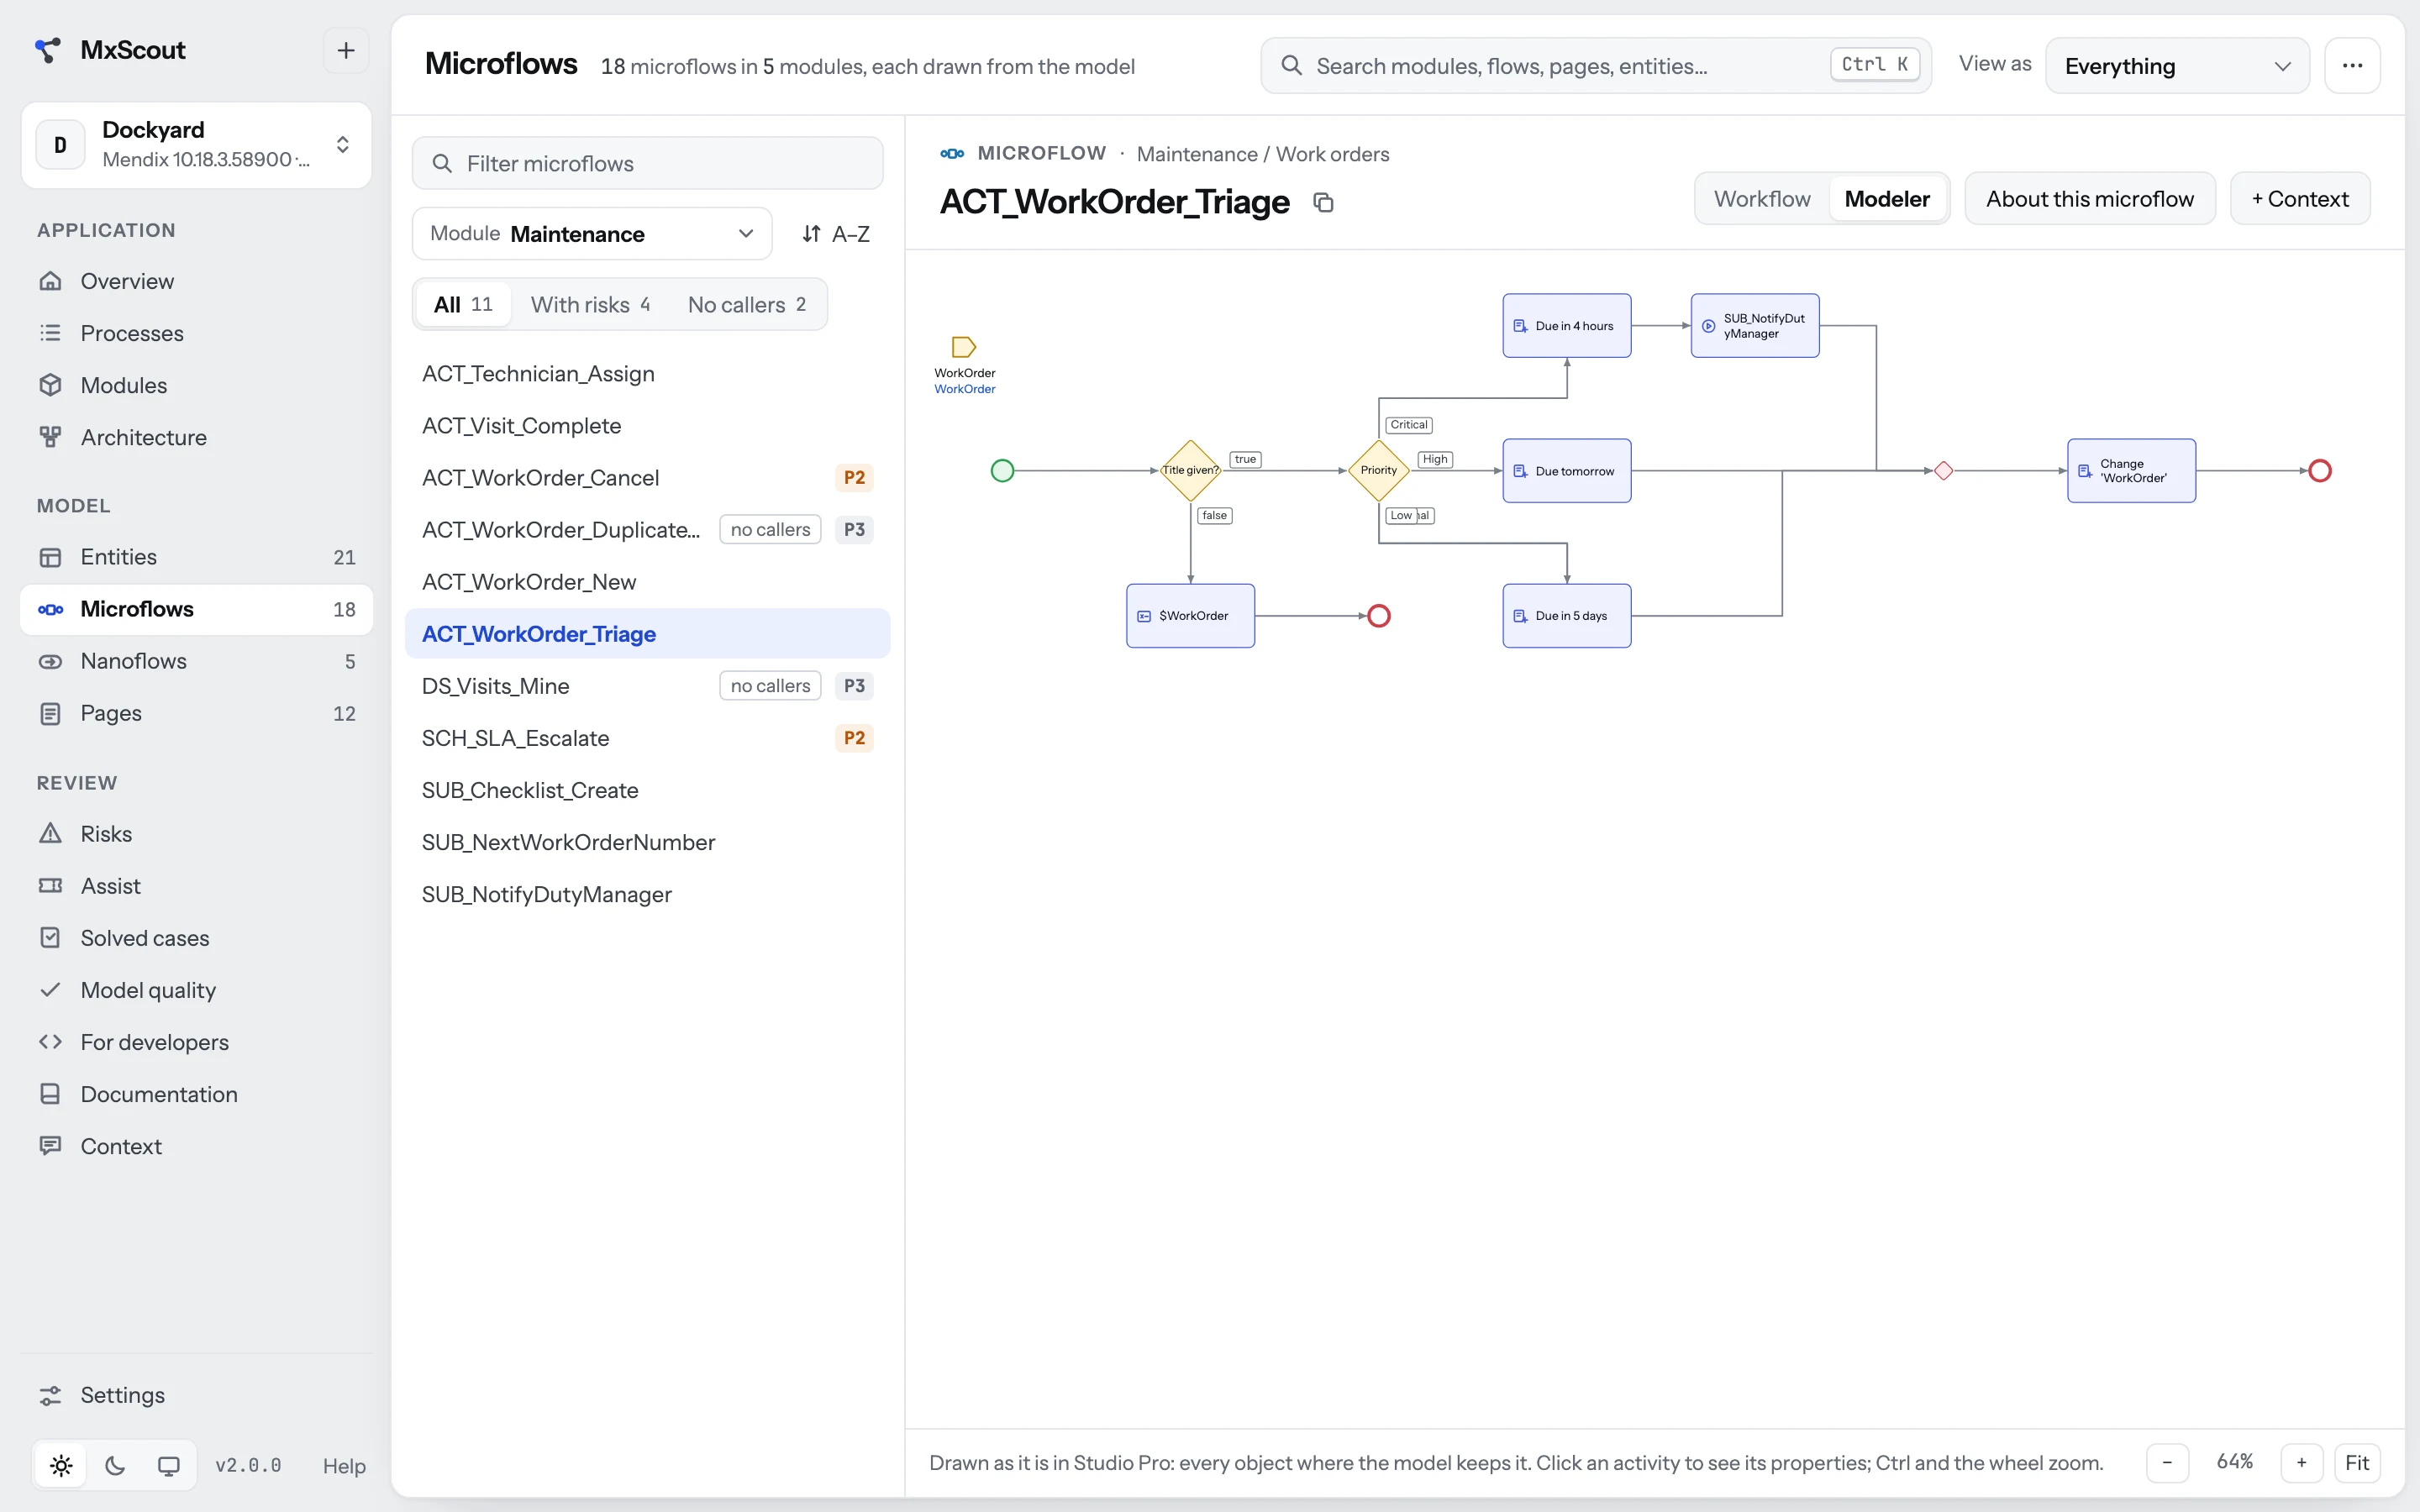Open the View as Everything dropdown
This screenshot has height=1512, width=2420.
tap(2177, 66)
